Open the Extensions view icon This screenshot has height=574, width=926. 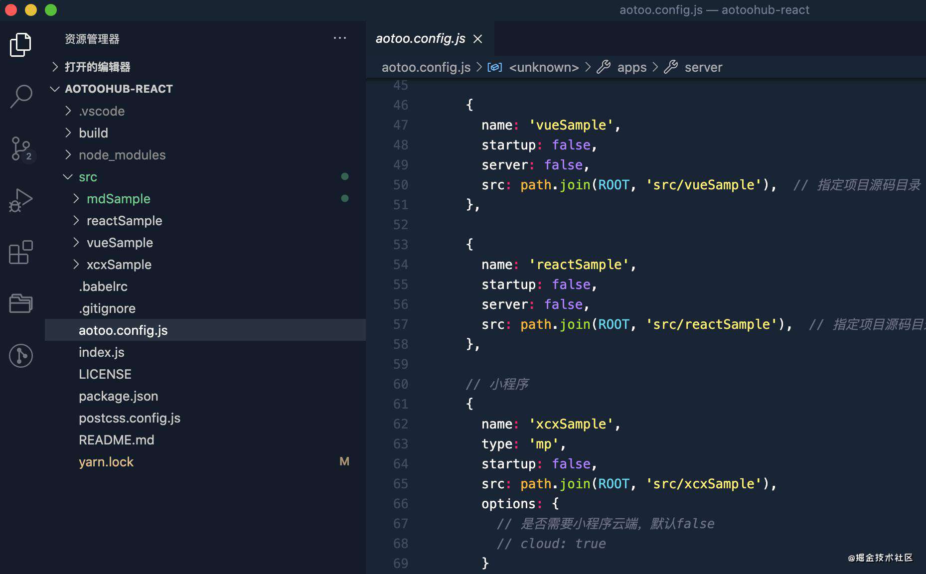pos(21,252)
